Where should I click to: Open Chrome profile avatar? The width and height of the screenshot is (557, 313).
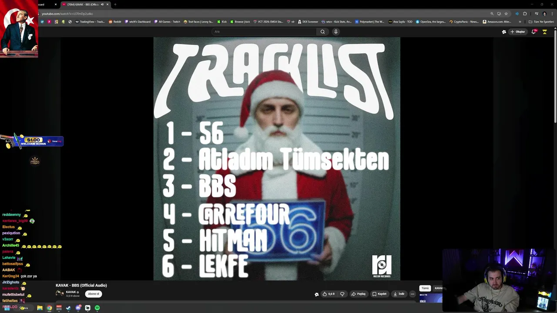click(544, 13)
